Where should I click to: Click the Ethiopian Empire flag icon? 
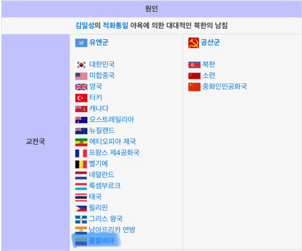point(81,142)
